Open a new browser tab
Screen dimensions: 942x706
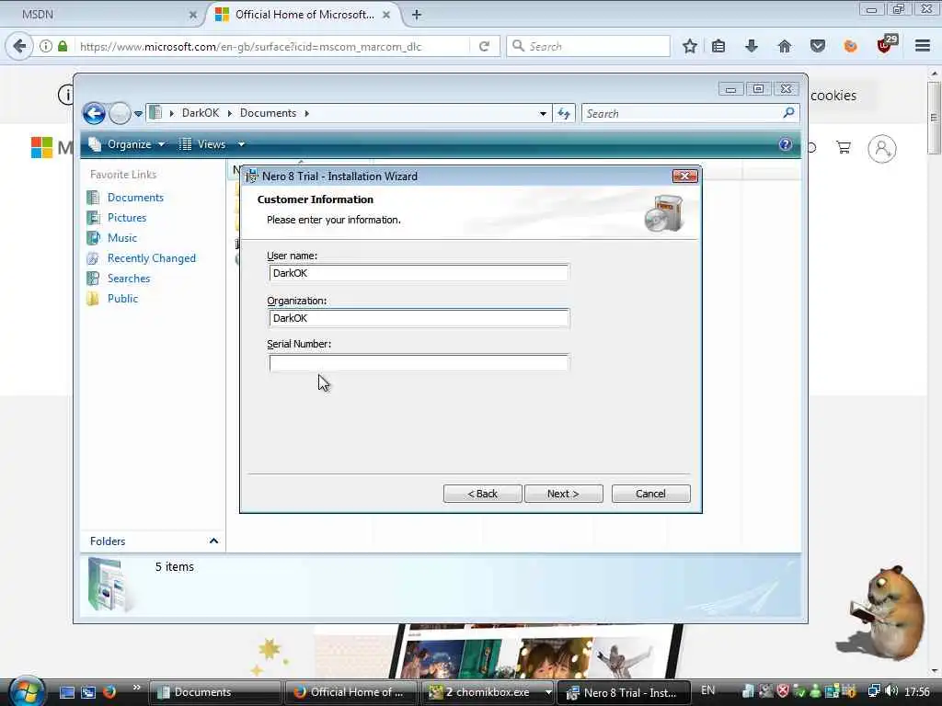417,15
